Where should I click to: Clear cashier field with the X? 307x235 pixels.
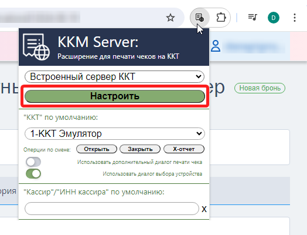coord(204,209)
